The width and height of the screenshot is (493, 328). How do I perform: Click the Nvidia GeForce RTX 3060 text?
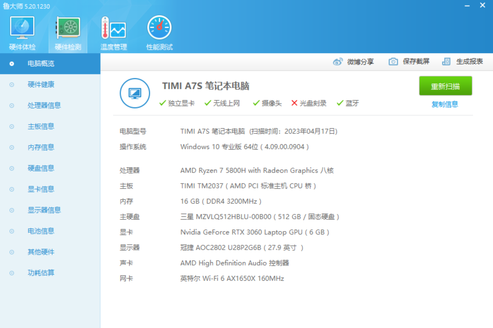(255, 232)
